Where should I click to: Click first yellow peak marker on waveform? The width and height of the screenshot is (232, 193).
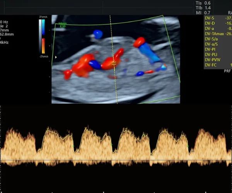pos(48,129)
